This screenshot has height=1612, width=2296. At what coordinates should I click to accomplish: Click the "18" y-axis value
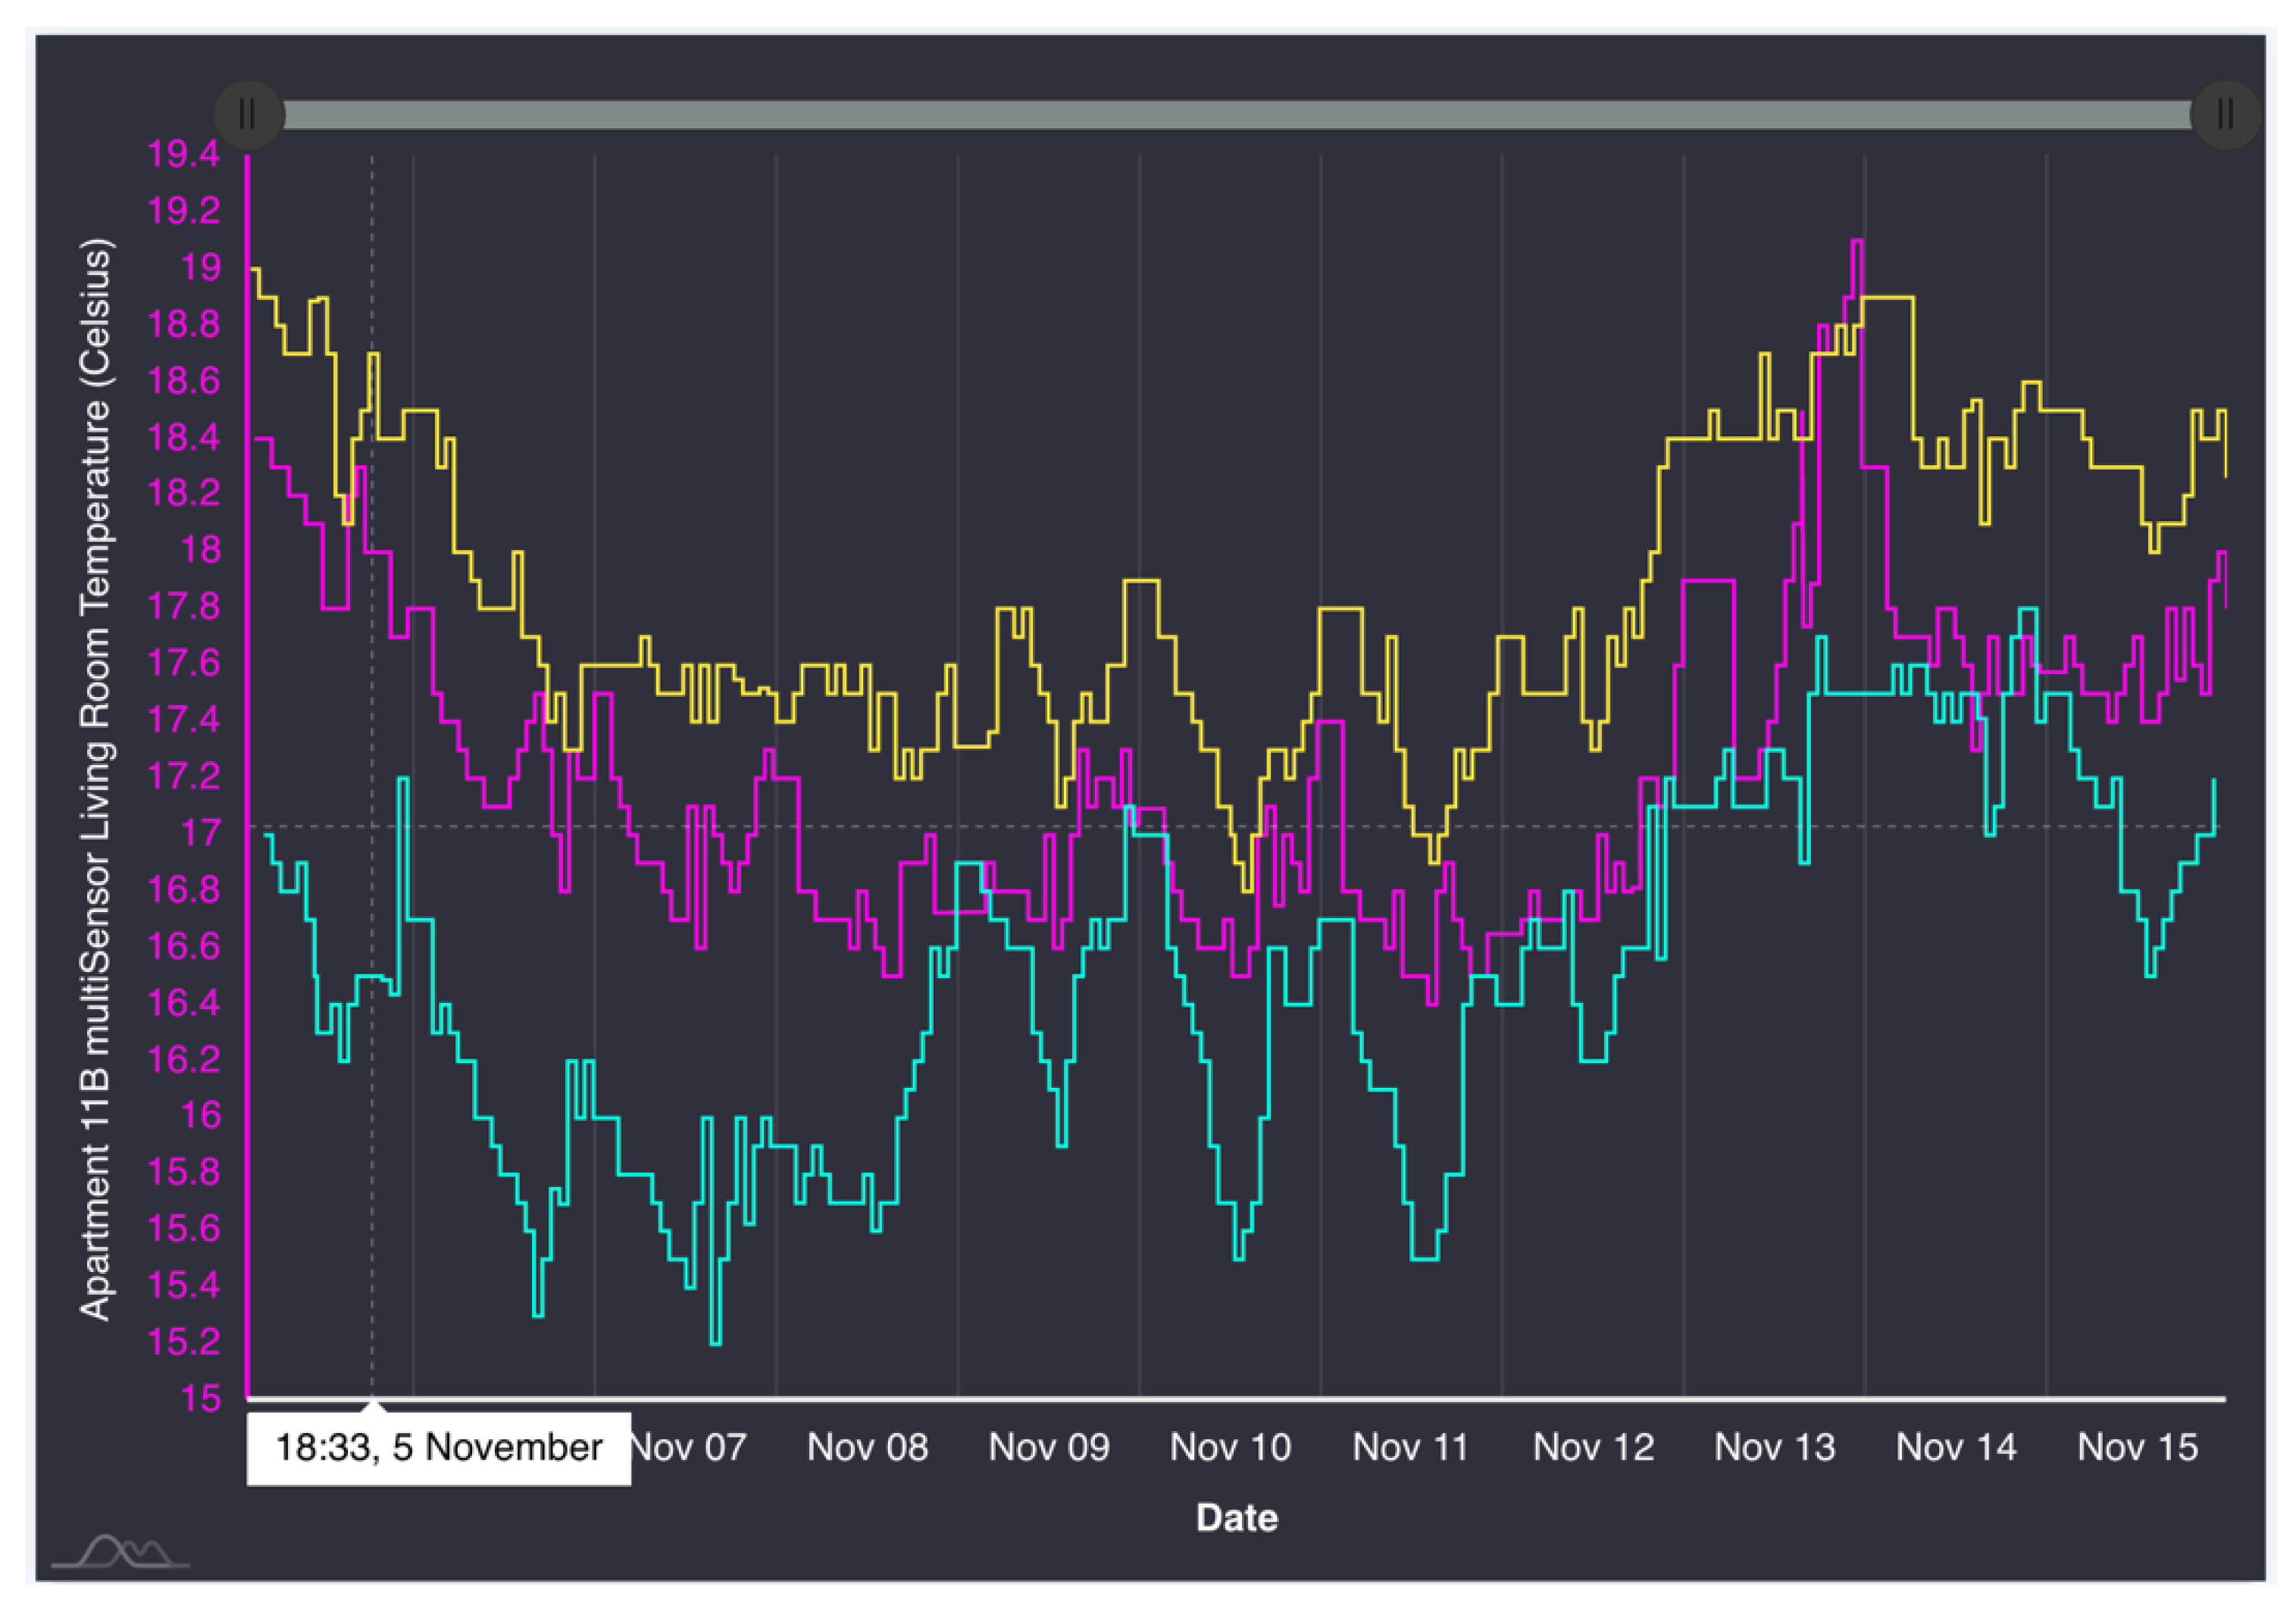[x=201, y=550]
